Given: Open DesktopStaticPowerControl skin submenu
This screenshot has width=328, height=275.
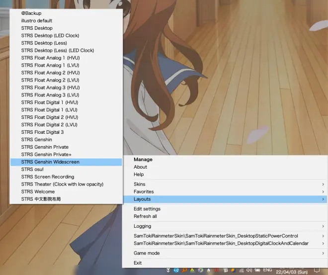Looking at the screenshot, I should tap(225, 236).
